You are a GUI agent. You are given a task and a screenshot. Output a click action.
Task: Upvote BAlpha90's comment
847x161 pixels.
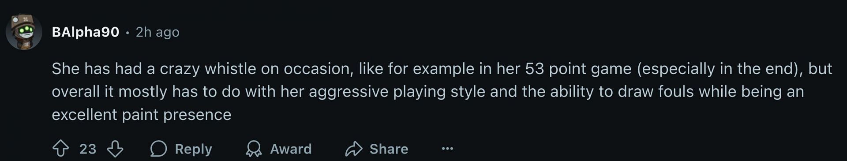[x=61, y=149]
